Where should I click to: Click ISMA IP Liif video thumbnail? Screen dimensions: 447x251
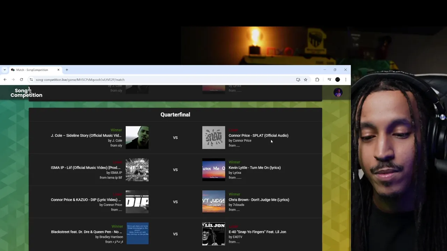[137, 170]
